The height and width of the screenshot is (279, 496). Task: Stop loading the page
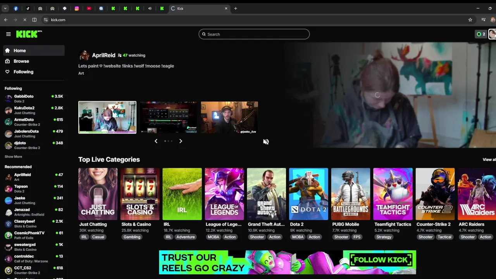24,20
